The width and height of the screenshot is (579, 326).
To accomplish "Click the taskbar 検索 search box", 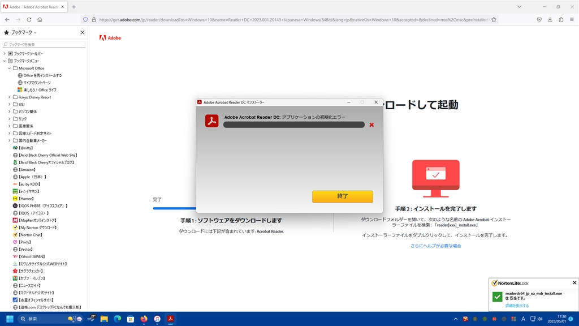I will pyautogui.click(x=50, y=319).
